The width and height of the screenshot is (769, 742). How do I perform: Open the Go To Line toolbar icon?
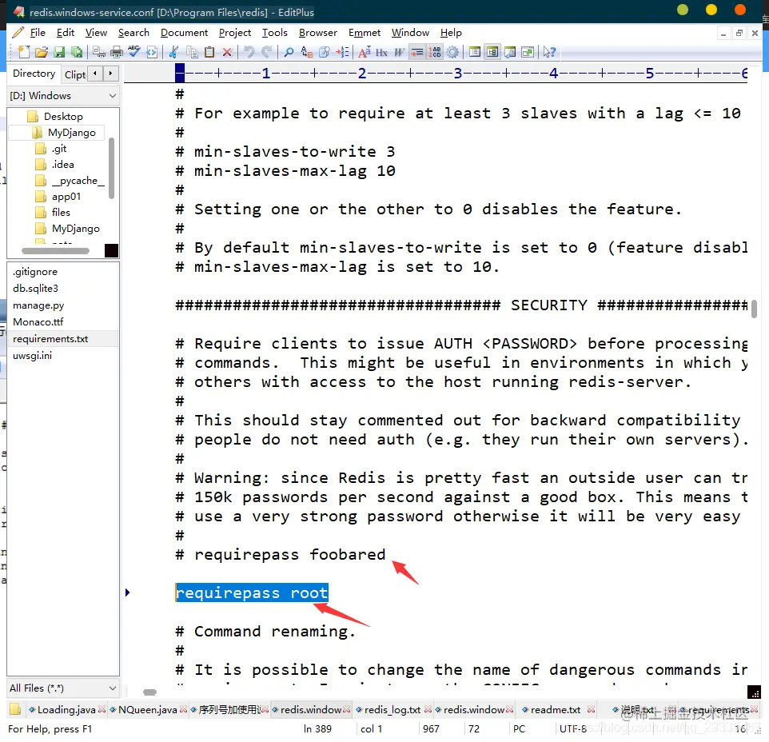[x=342, y=52]
